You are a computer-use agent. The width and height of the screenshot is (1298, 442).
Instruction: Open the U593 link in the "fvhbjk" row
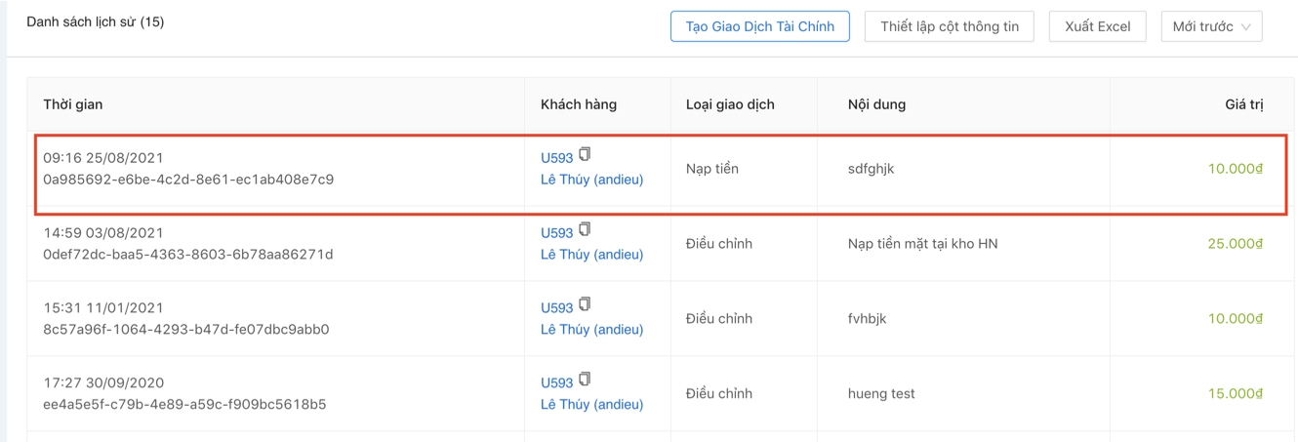[x=556, y=308]
